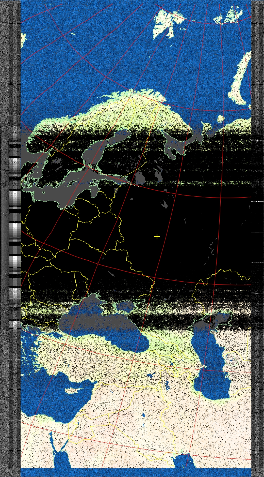
Task: Click the yellow cross ground-station marker
Action: point(157,237)
